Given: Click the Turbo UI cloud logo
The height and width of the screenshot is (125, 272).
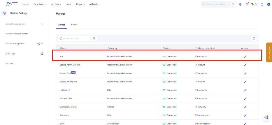Looking at the screenshot, I should 12,4.
